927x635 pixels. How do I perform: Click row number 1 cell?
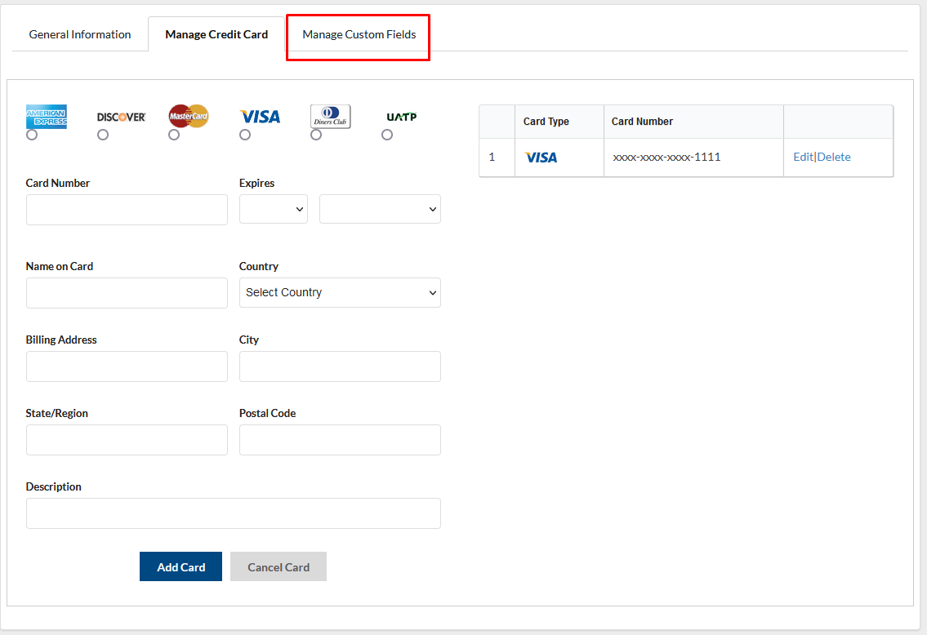497,158
